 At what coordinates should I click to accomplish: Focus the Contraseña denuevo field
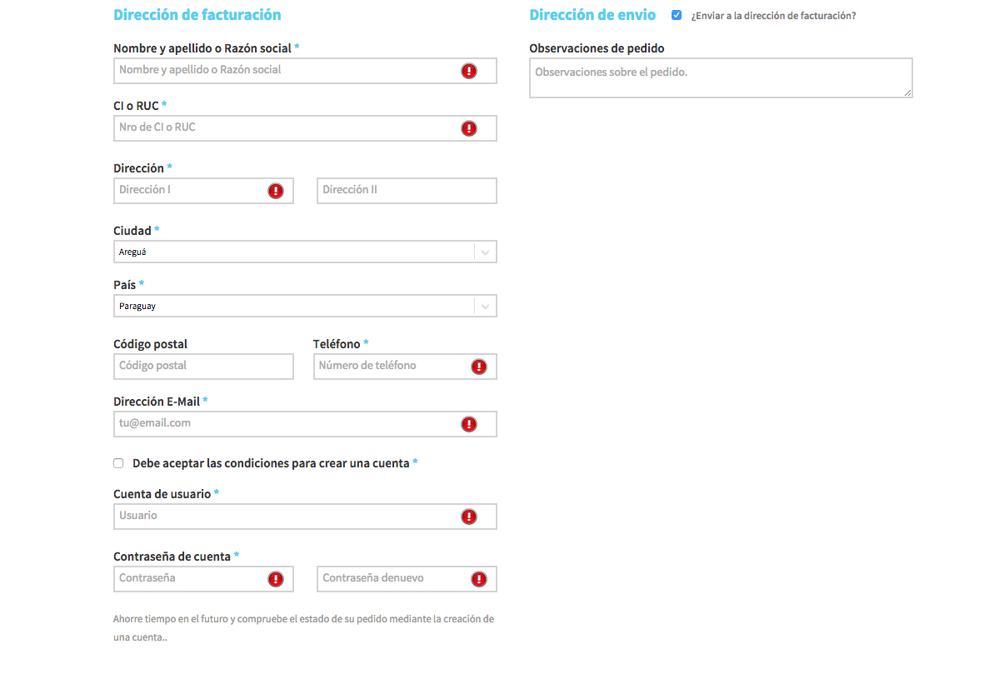tap(407, 579)
